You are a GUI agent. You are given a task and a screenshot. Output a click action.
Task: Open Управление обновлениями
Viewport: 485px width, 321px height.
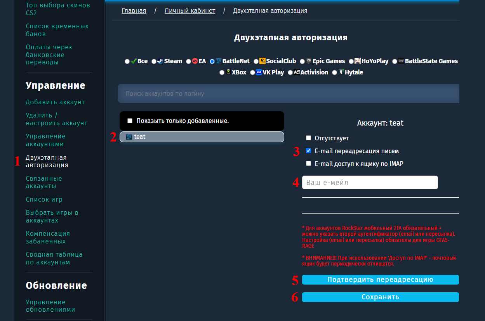pyautogui.click(x=50, y=306)
